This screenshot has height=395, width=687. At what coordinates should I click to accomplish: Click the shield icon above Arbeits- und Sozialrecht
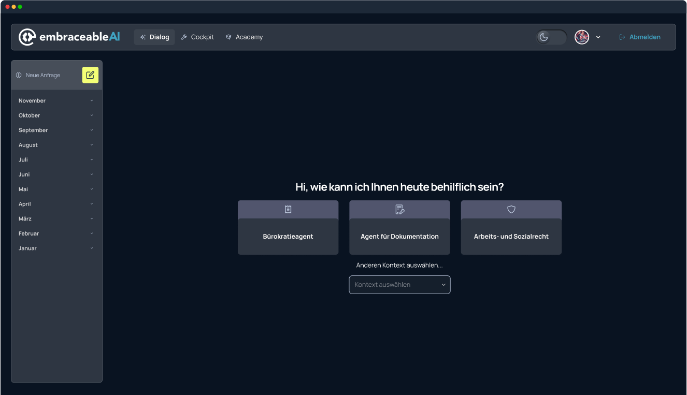coord(511,209)
